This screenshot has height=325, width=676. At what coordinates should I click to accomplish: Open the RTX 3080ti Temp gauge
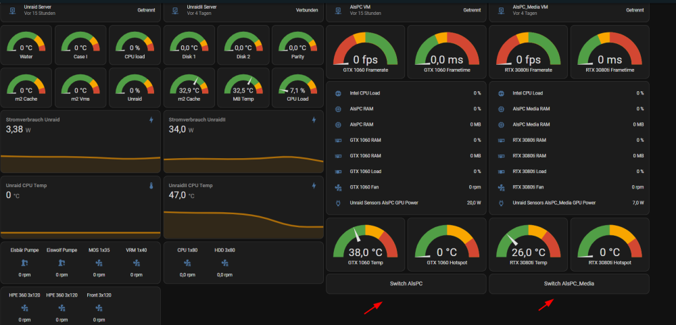529,244
